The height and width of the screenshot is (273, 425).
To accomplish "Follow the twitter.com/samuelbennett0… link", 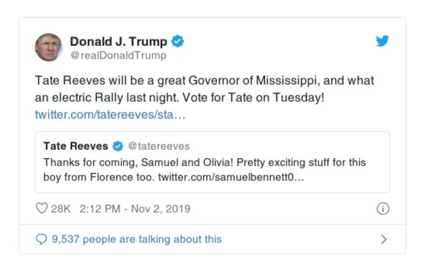I will coord(231,177).
